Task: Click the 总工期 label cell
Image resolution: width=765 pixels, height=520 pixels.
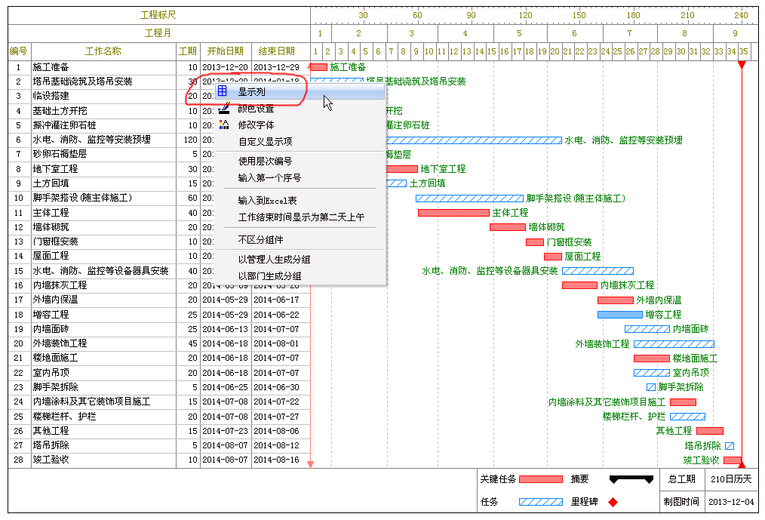Action: (681, 479)
